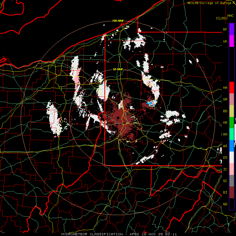This screenshot has height=236, width=236.
Task: Click the Hydrometeor Classification KPBZ title text
Action: pyautogui.click(x=119, y=234)
